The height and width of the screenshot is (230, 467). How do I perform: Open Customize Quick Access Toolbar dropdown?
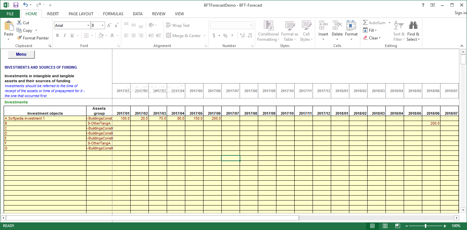[50, 5]
